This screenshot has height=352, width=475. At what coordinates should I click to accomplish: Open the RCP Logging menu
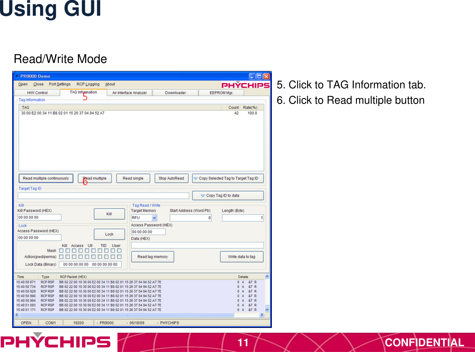88,84
